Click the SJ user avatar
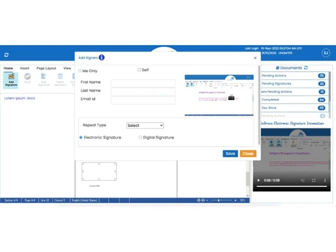336x252 pixels. click(326, 53)
